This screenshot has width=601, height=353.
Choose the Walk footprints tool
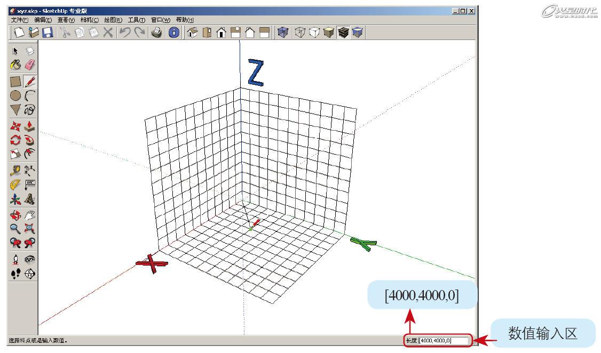(x=15, y=274)
